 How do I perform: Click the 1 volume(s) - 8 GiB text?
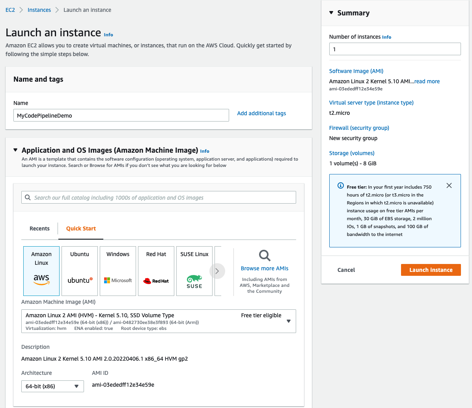point(353,164)
